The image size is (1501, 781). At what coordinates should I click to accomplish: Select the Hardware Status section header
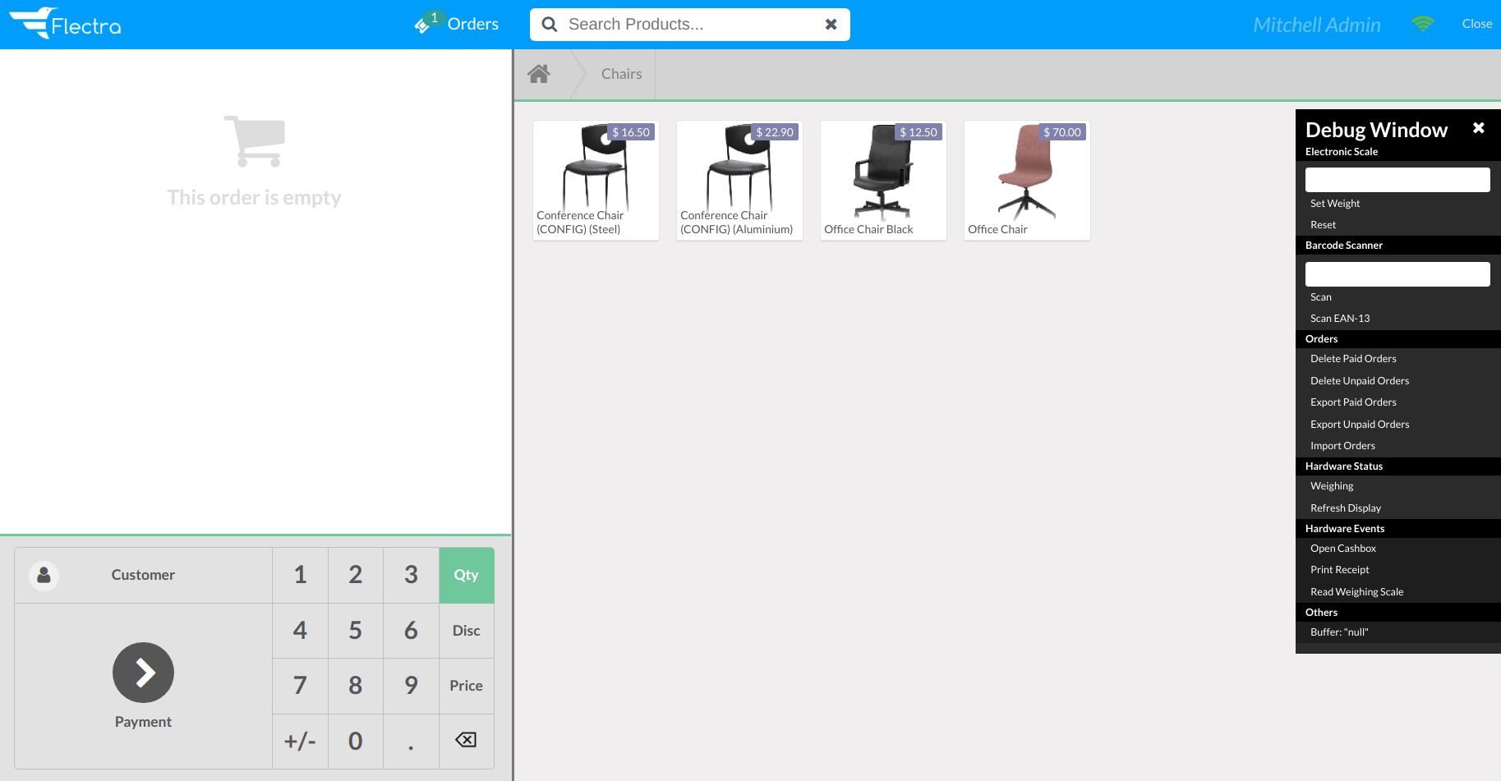[x=1344, y=466]
